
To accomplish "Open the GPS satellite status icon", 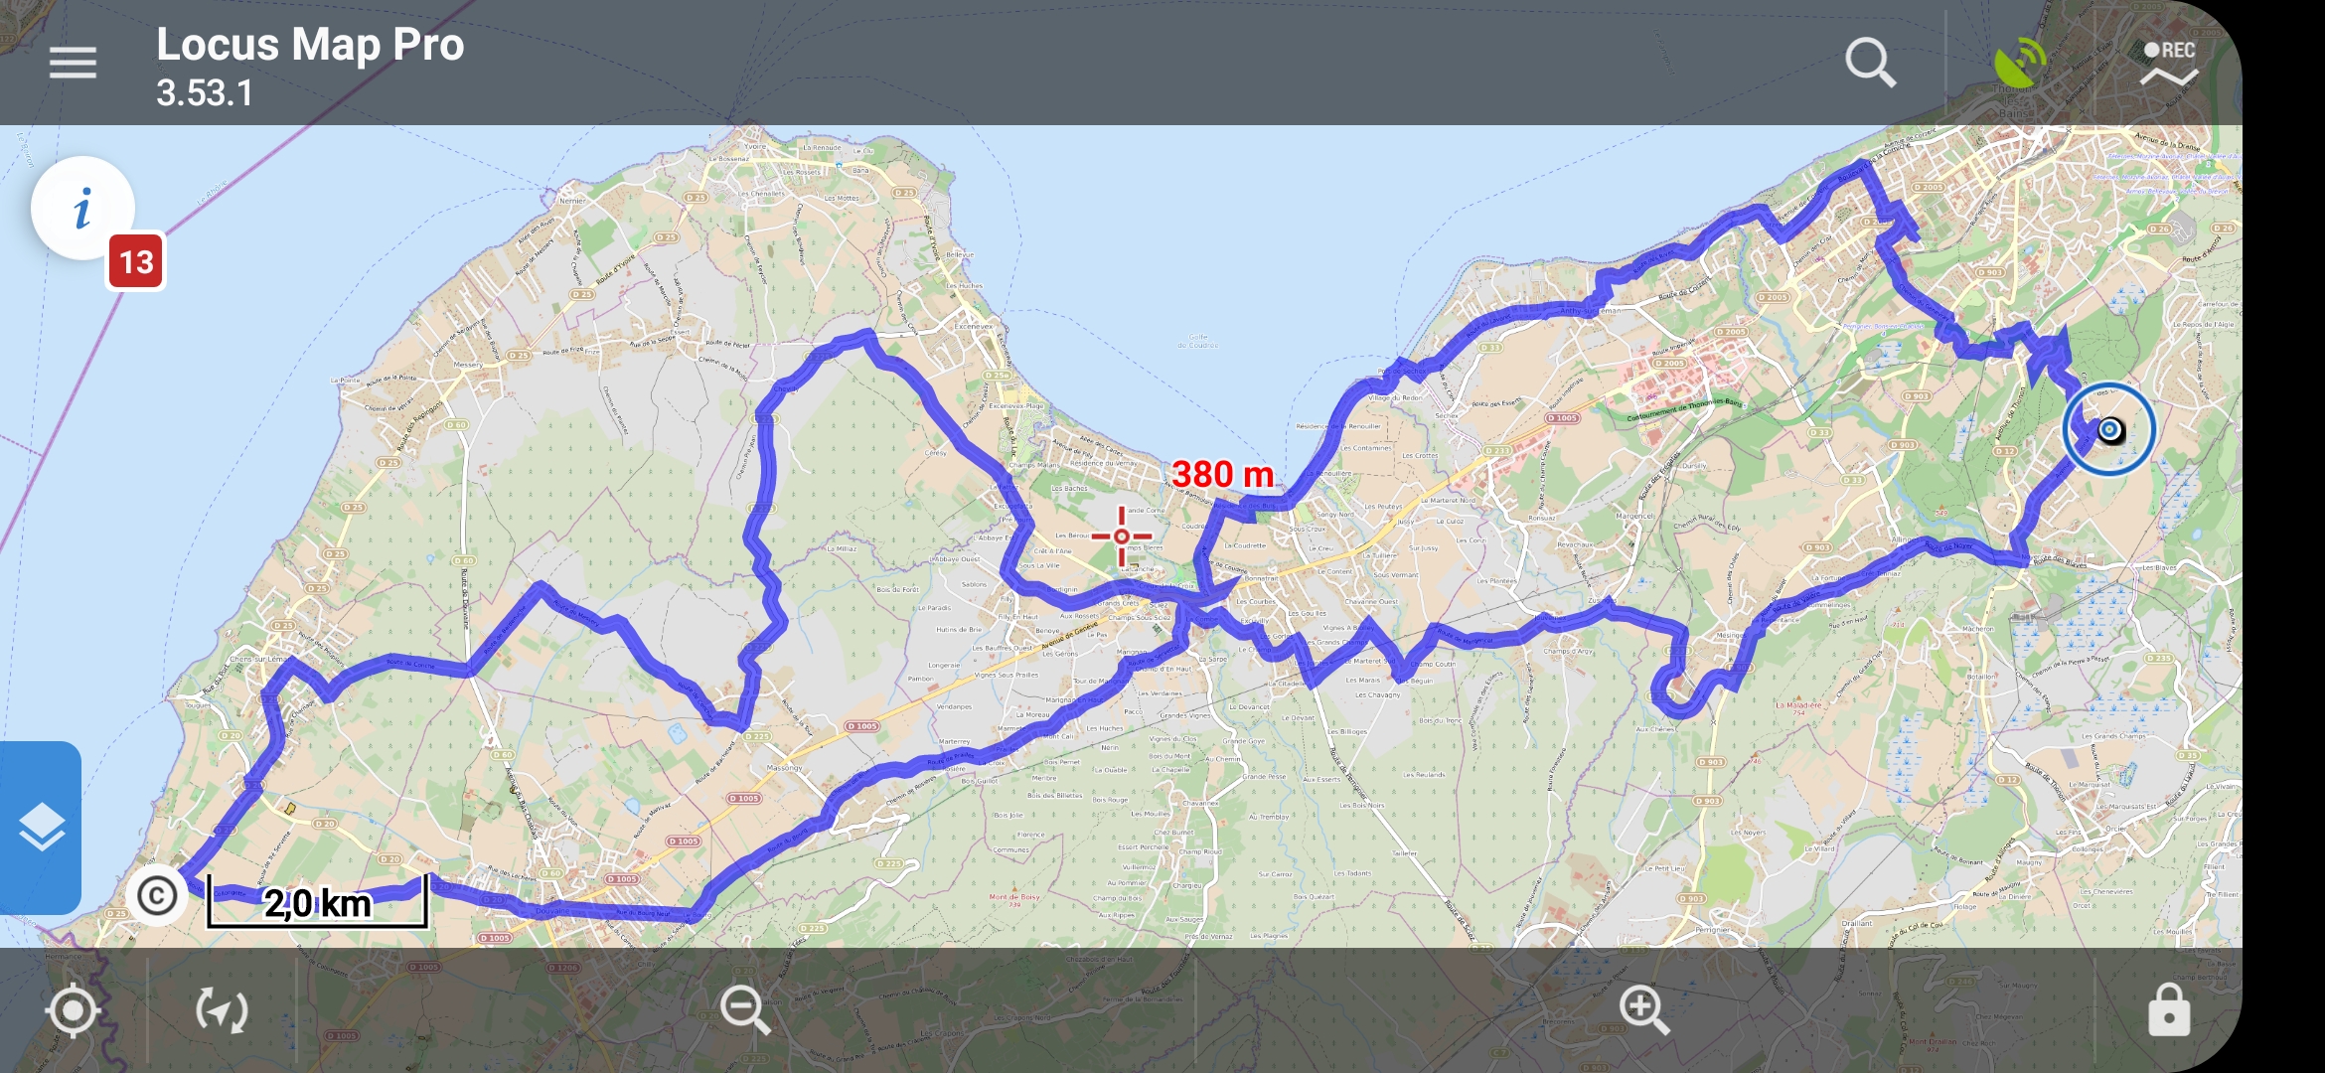I will pos(2020,63).
